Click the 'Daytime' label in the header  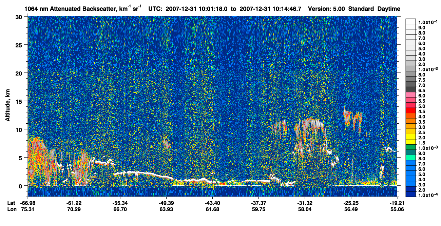[389, 8]
